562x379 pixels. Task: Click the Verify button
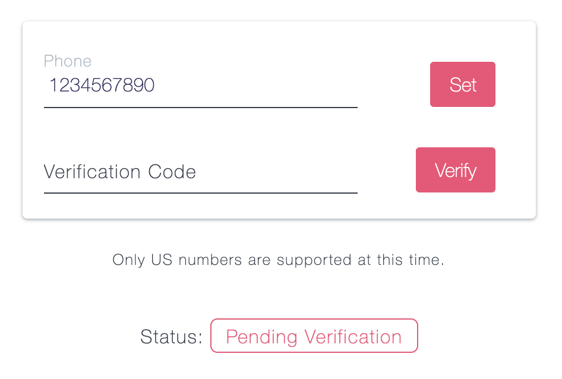tap(455, 170)
